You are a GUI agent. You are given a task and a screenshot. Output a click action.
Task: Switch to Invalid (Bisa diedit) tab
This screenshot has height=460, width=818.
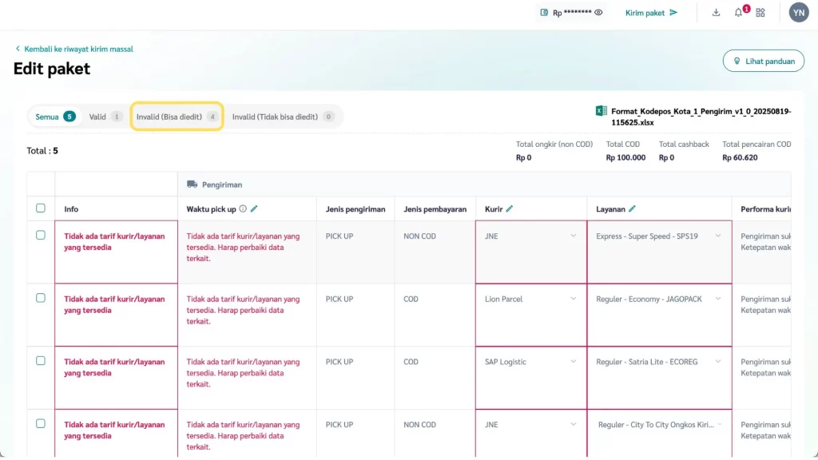point(177,117)
